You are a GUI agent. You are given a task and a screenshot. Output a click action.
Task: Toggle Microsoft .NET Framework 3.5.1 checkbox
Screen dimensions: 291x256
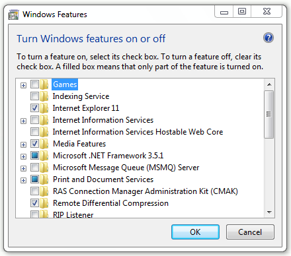pos(34,156)
